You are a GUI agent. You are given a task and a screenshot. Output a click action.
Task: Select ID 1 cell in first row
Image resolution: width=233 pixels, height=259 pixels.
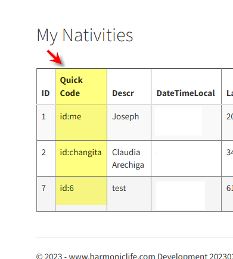tap(46, 122)
